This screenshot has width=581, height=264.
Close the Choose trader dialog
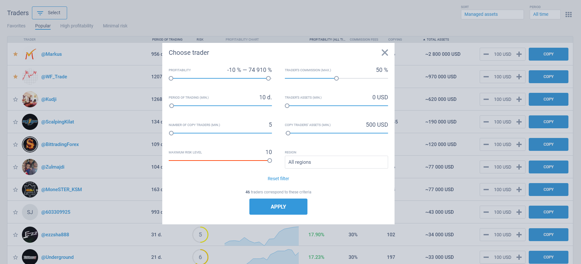click(x=385, y=53)
